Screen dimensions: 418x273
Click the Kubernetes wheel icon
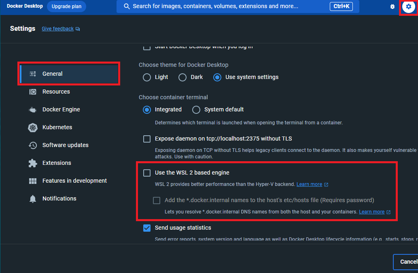(x=33, y=128)
